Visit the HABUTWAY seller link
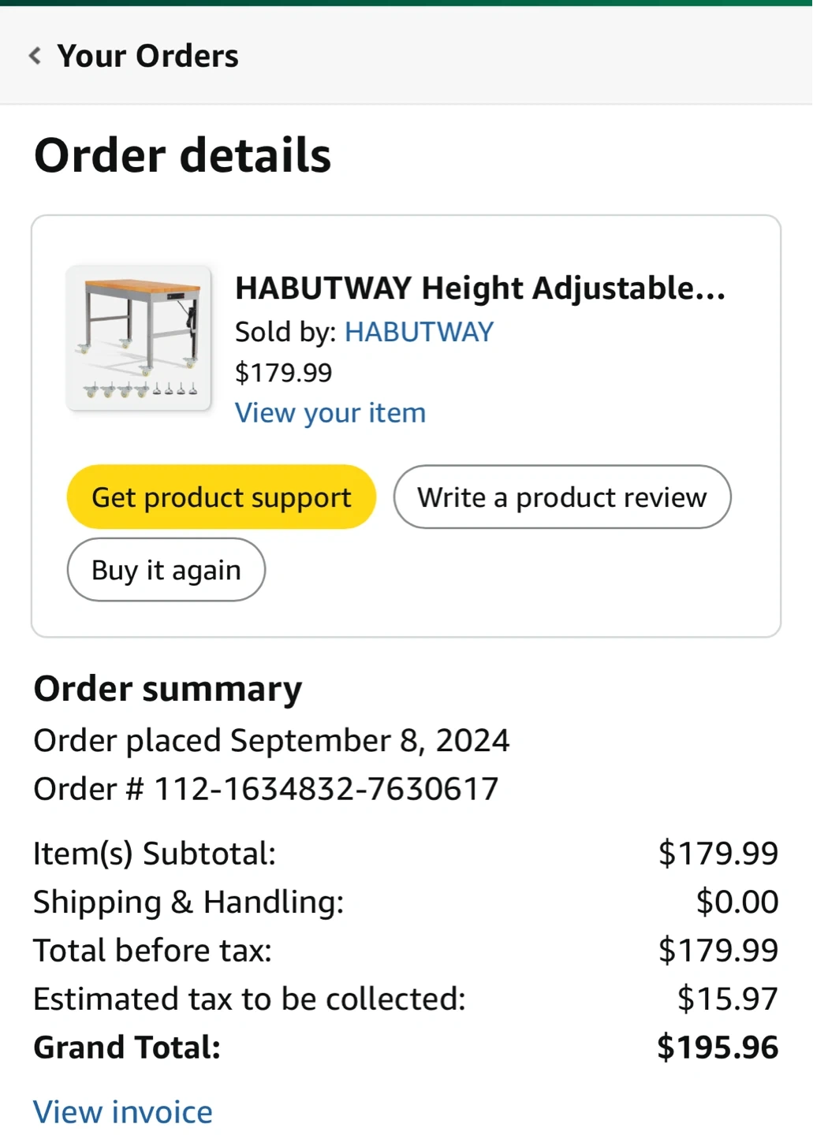The height and width of the screenshot is (1135, 813). [x=419, y=332]
